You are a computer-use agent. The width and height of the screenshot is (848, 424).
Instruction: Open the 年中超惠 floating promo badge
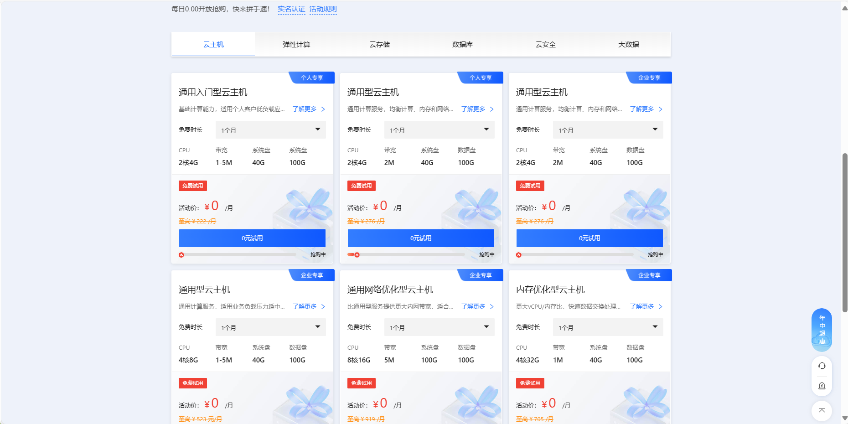822,330
